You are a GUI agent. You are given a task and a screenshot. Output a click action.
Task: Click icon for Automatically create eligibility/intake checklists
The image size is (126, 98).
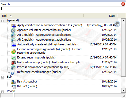pos(13,45)
